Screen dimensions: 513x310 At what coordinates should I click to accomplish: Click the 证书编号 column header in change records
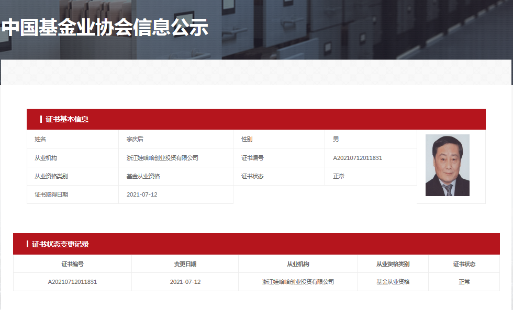click(x=72, y=264)
